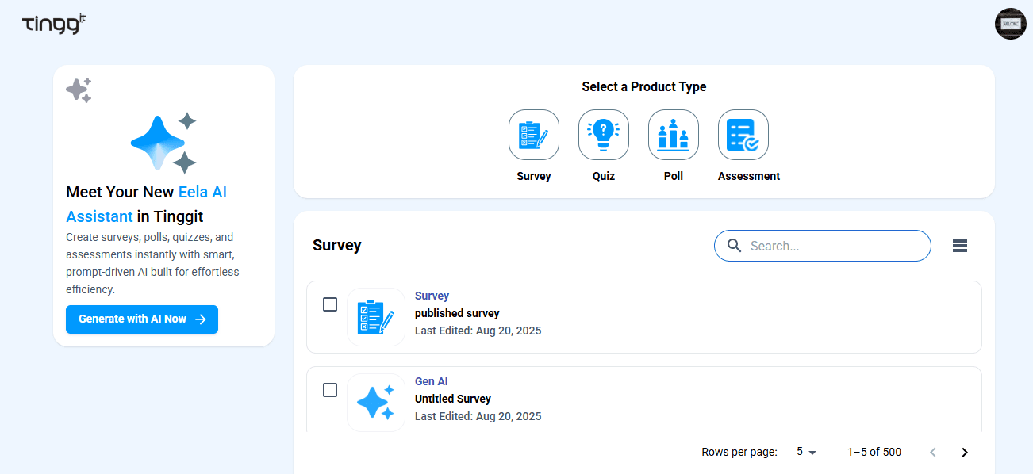Open the profile avatar in the top corner

[x=1010, y=24]
